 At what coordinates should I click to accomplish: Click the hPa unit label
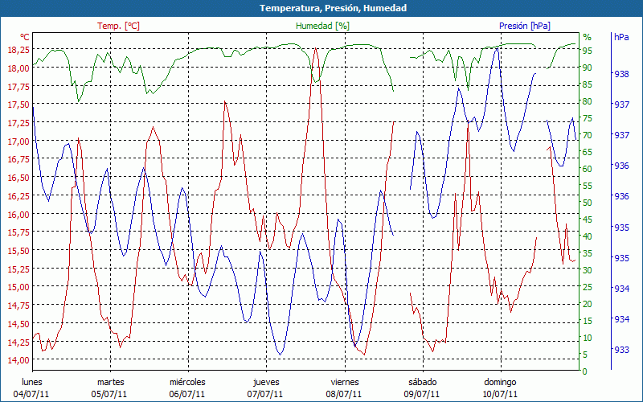[621, 37]
